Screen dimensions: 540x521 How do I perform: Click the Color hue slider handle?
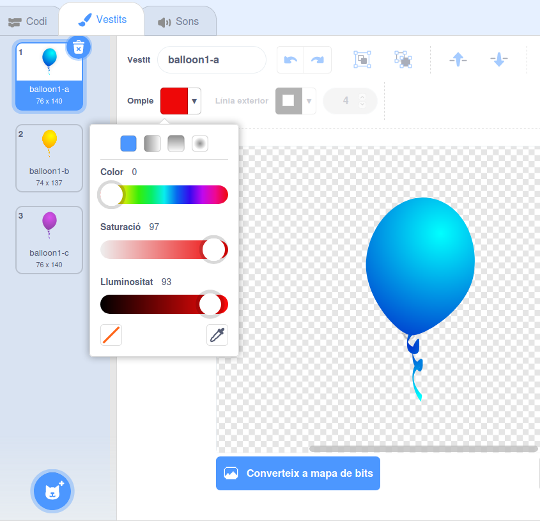pos(111,195)
